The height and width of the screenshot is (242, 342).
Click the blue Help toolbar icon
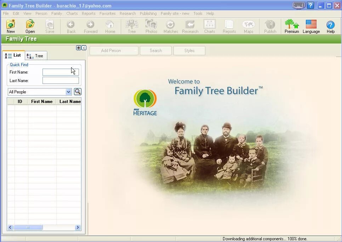click(x=330, y=26)
